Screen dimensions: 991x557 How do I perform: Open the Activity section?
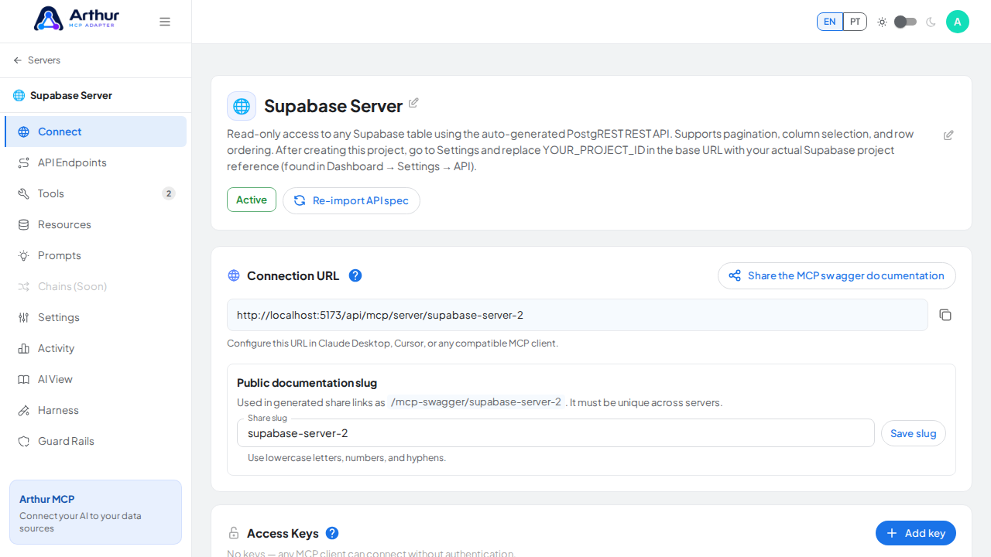click(95, 348)
